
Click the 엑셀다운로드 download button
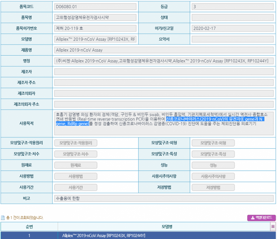[261, 217]
